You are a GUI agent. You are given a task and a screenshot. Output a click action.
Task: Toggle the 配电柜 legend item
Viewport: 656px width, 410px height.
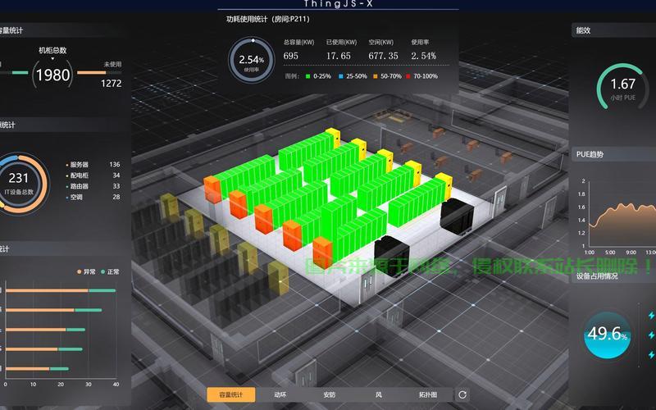point(77,175)
